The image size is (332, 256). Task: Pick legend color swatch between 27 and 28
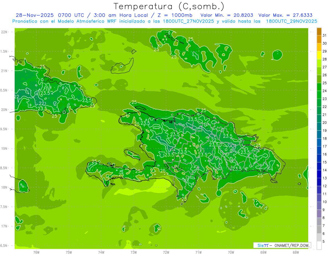(319, 63)
